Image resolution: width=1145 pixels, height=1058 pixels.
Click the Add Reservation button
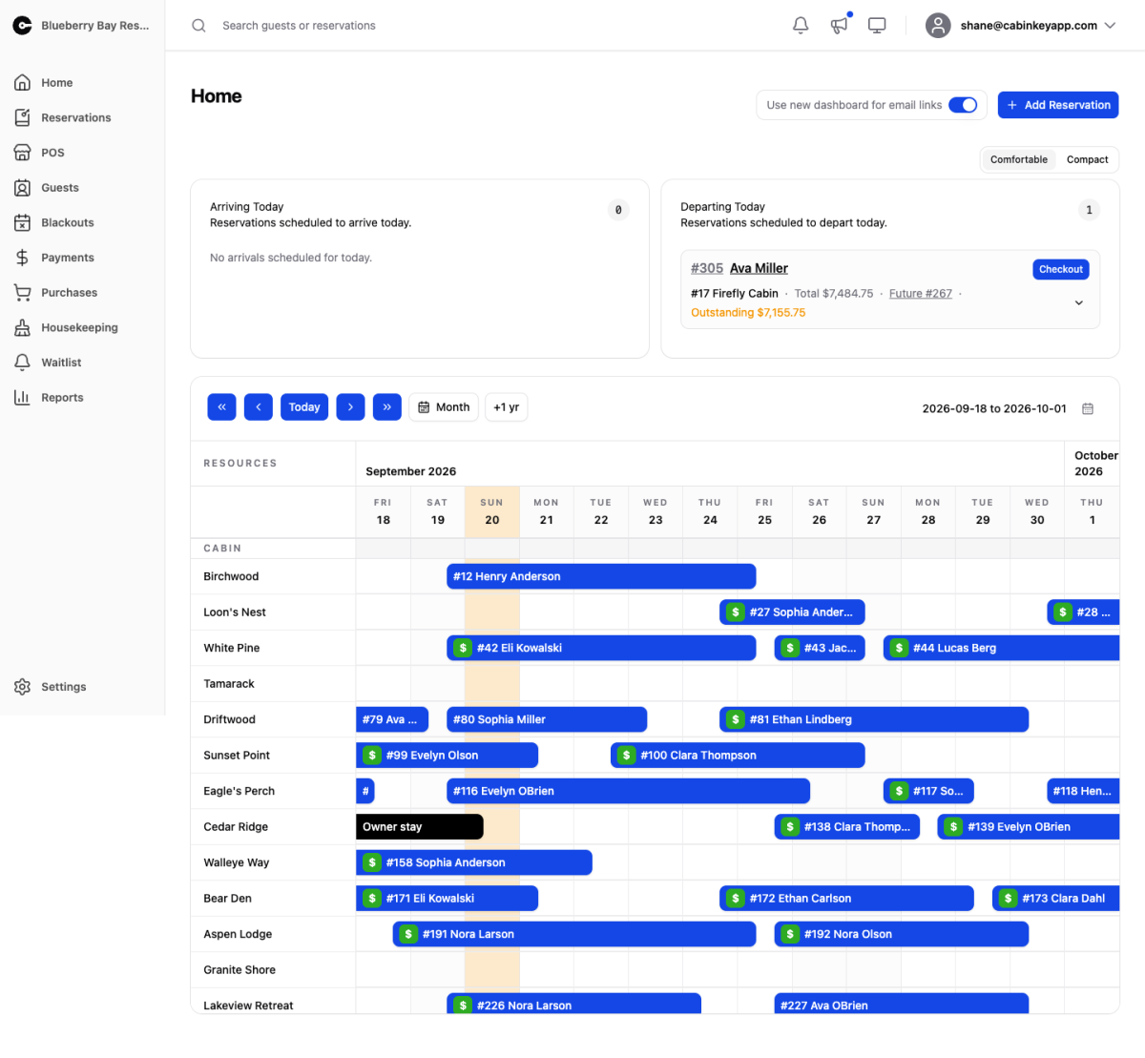[1058, 105]
